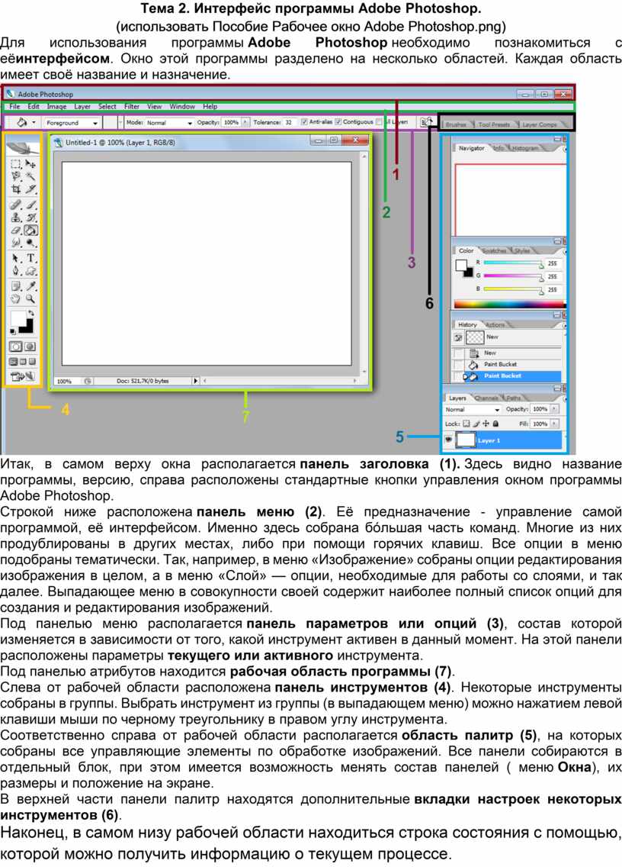Open the File menu
Screen dimensions: 622x867
[x=15, y=107]
